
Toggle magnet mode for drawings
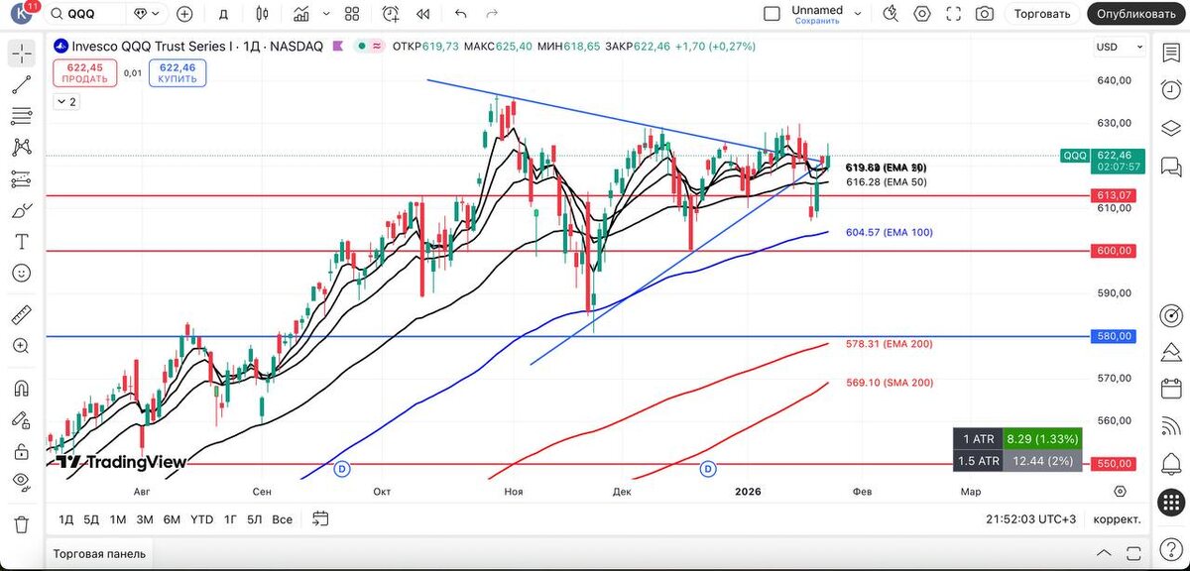point(21,388)
